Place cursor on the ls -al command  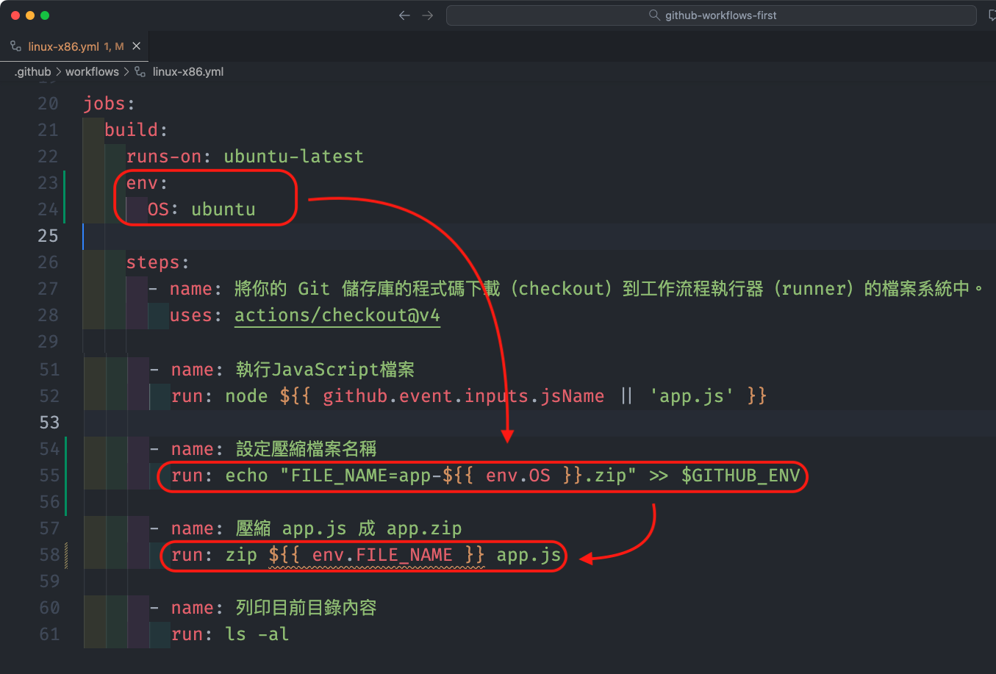pyautogui.click(x=257, y=634)
